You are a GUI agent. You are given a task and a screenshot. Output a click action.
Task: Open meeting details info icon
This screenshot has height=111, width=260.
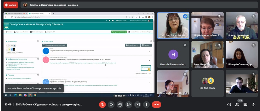tap(229, 105)
